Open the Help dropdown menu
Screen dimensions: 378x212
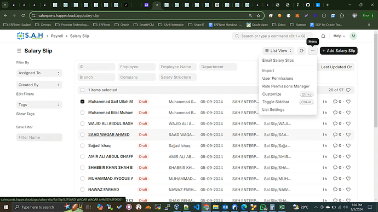(x=339, y=36)
